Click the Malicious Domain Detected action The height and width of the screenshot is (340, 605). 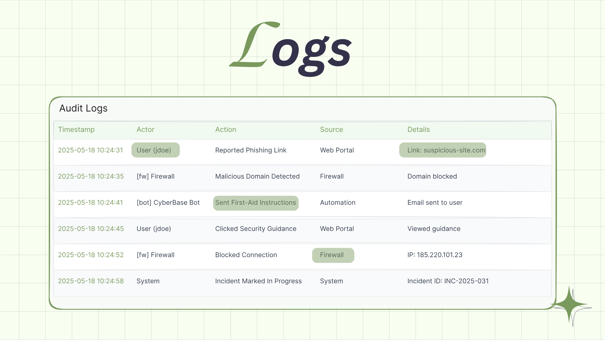point(257,176)
